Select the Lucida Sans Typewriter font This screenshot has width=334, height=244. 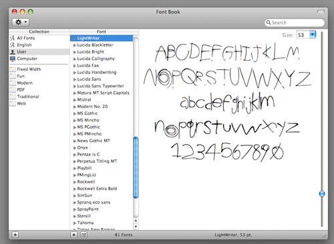(100, 86)
